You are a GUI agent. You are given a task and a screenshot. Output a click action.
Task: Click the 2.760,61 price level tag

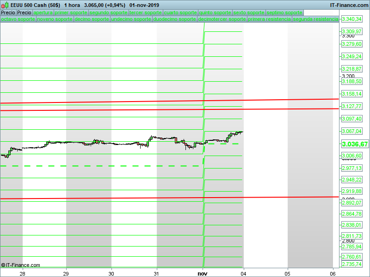pyautogui.click(x=352, y=257)
